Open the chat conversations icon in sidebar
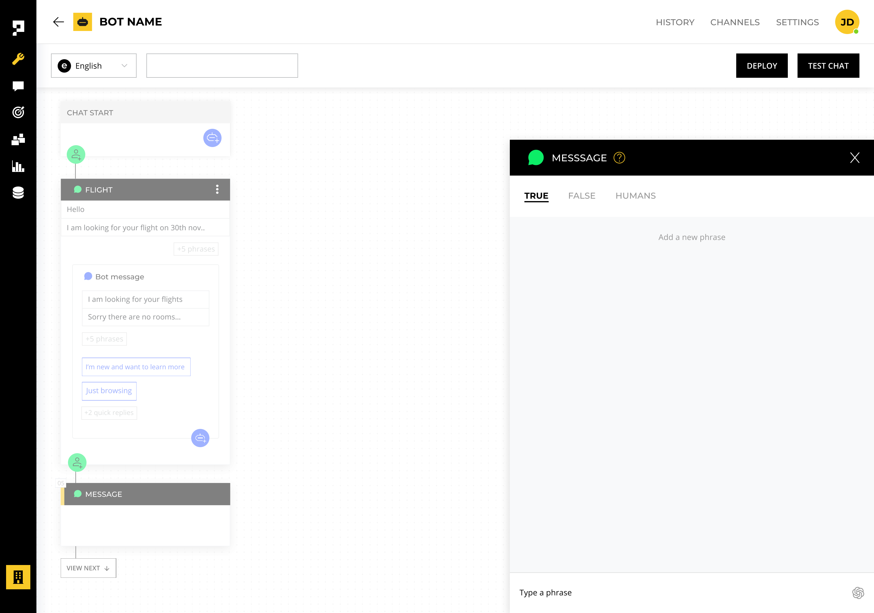This screenshot has width=874, height=613. click(x=18, y=85)
